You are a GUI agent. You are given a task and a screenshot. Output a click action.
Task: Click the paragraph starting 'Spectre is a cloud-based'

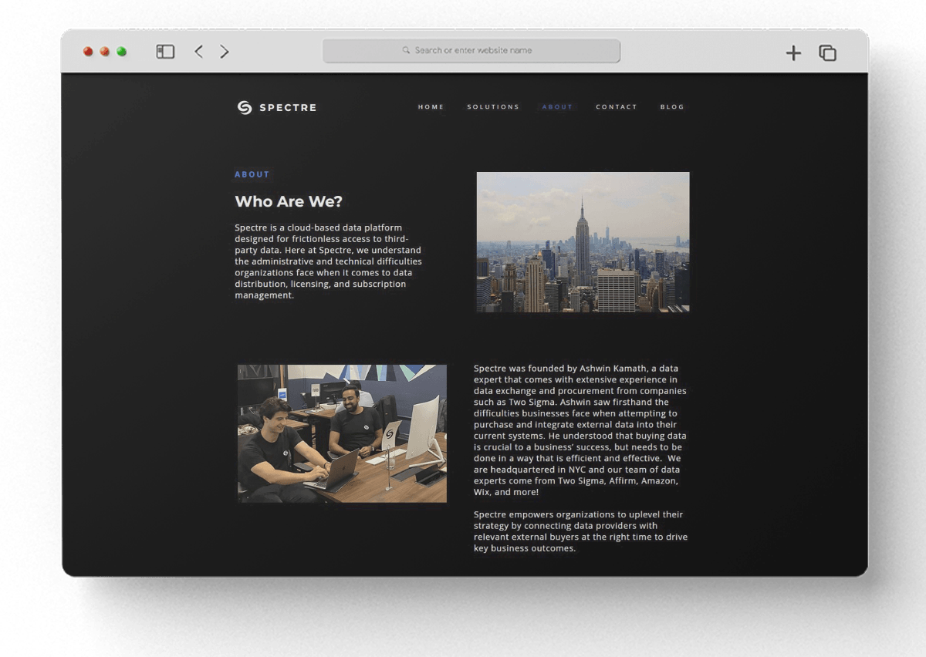[x=329, y=261]
